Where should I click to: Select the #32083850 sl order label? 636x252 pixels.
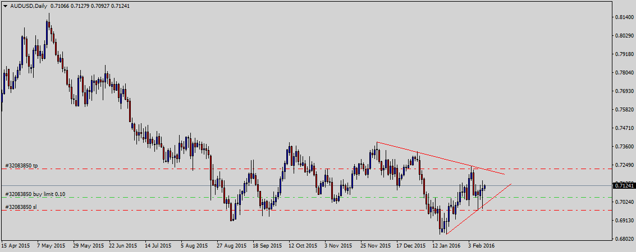(21, 207)
